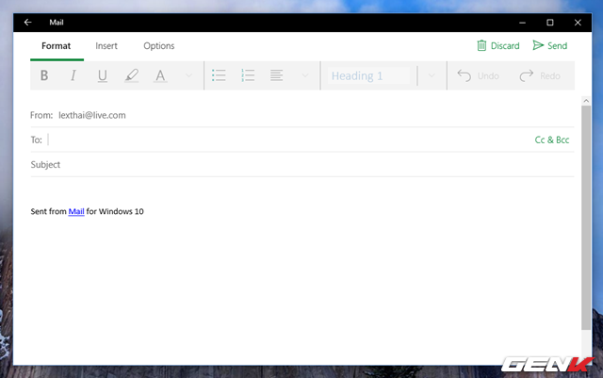Insert a bulleted list

(x=219, y=75)
